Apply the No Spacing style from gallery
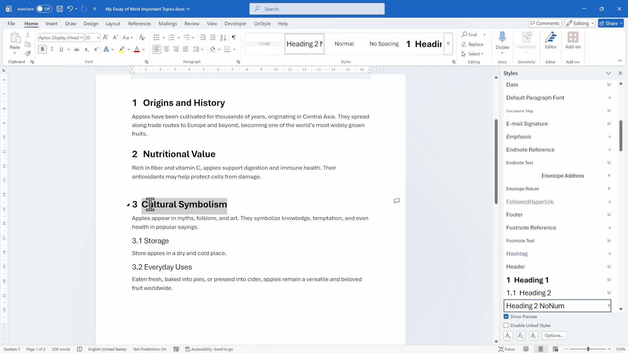This screenshot has width=628, height=353. (384, 44)
